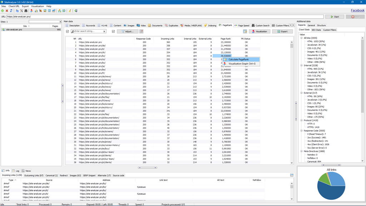The width and height of the screenshot is (366, 206).
Task: Switch to the Page Speed tab
Action: point(242,25)
